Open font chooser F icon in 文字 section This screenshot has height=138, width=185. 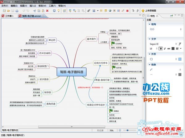point(180,44)
